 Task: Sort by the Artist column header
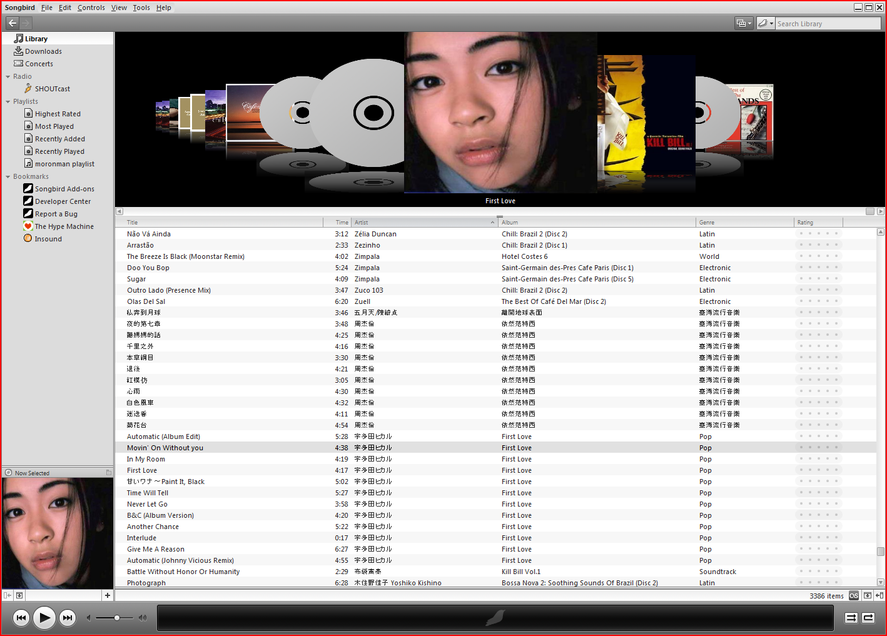click(x=425, y=223)
